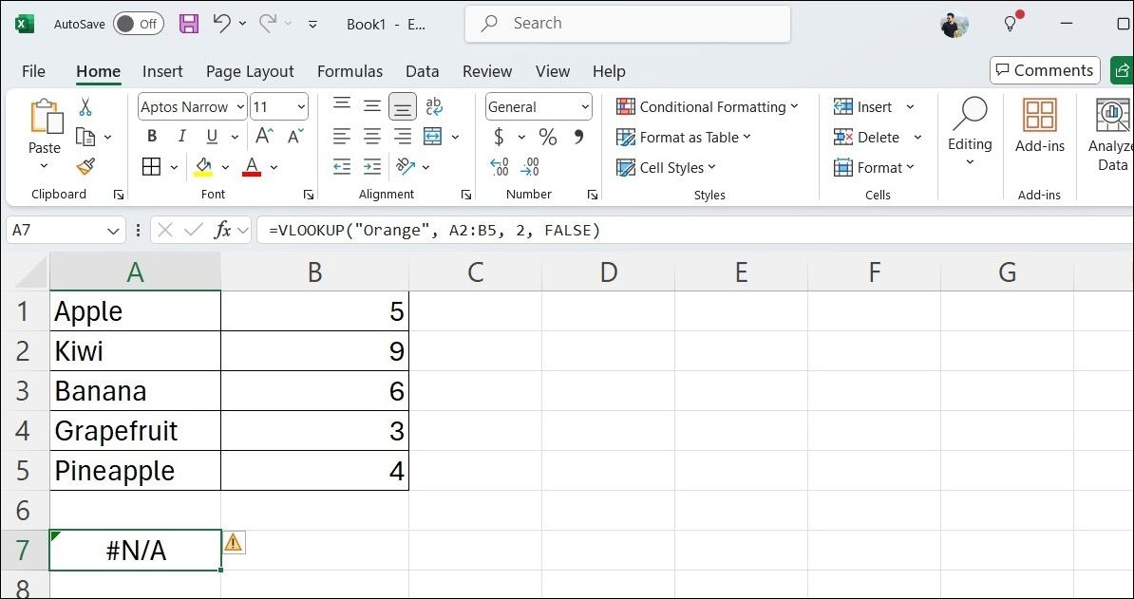Apply the yellow fill color swatch
This screenshot has width=1134, height=599.
click(x=203, y=168)
